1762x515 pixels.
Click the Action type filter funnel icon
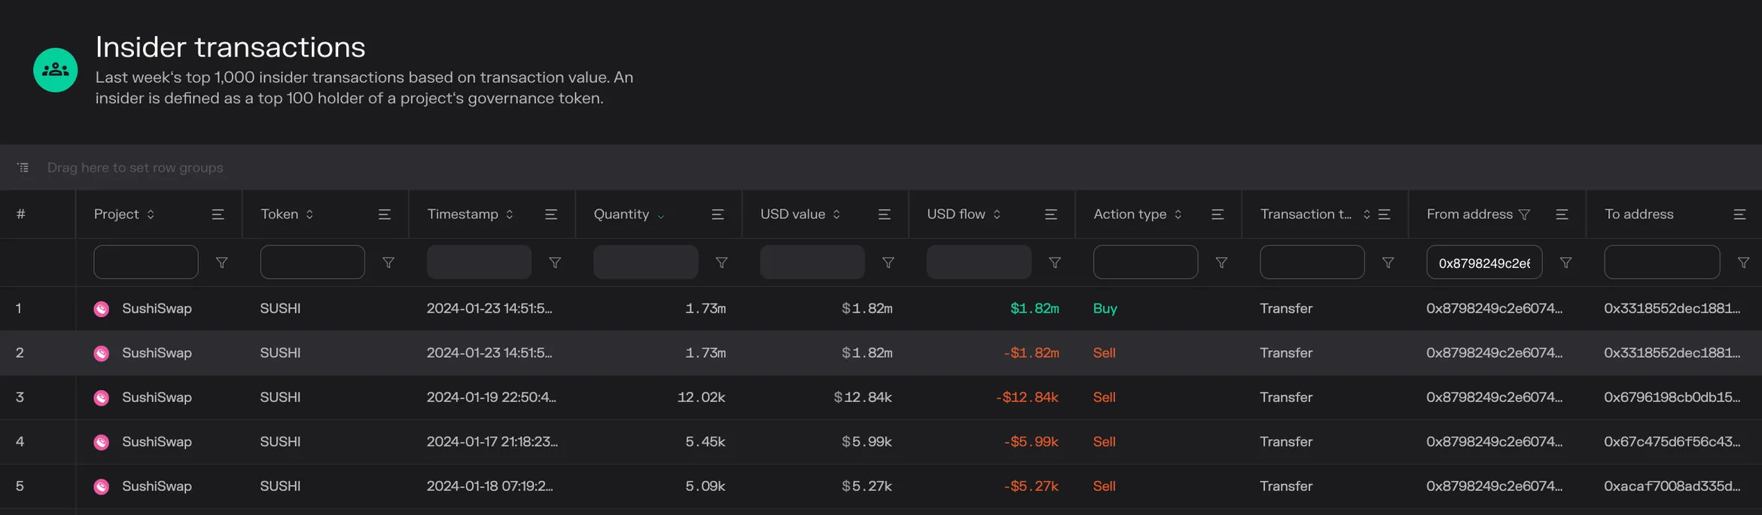coord(1221,263)
